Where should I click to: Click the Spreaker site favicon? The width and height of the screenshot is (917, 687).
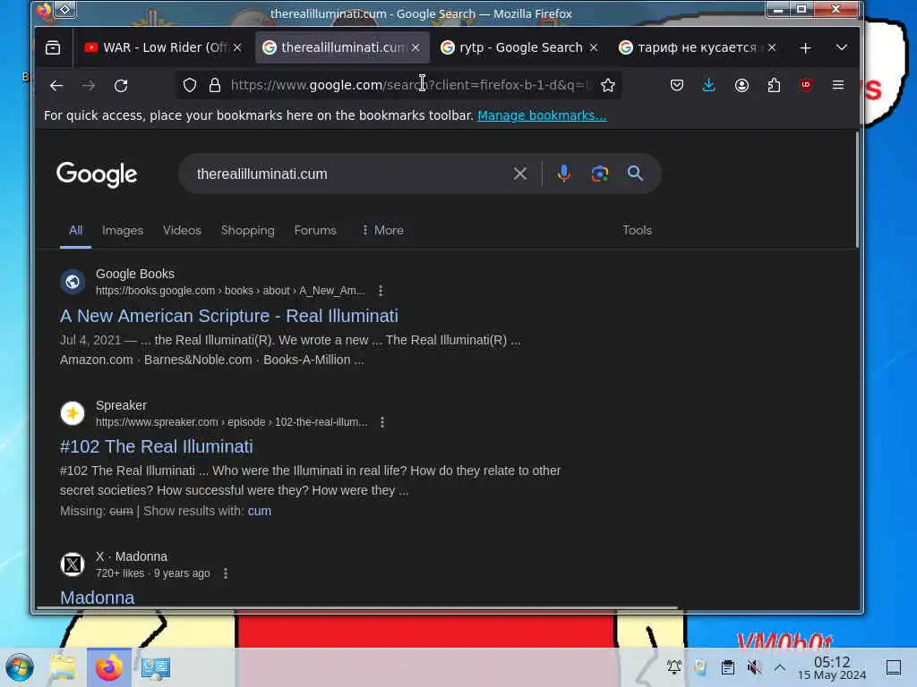[x=73, y=413]
